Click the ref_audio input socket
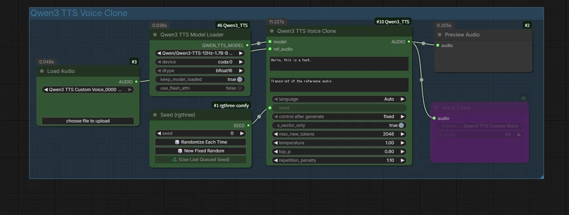 point(270,49)
